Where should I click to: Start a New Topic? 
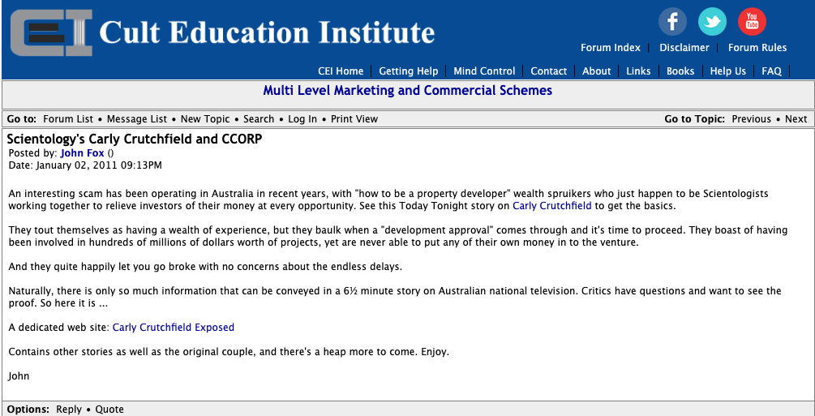pyautogui.click(x=205, y=119)
